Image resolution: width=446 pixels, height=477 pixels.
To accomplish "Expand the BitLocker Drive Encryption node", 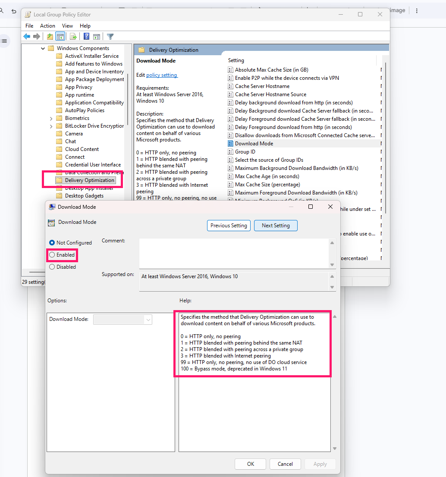I will point(51,126).
